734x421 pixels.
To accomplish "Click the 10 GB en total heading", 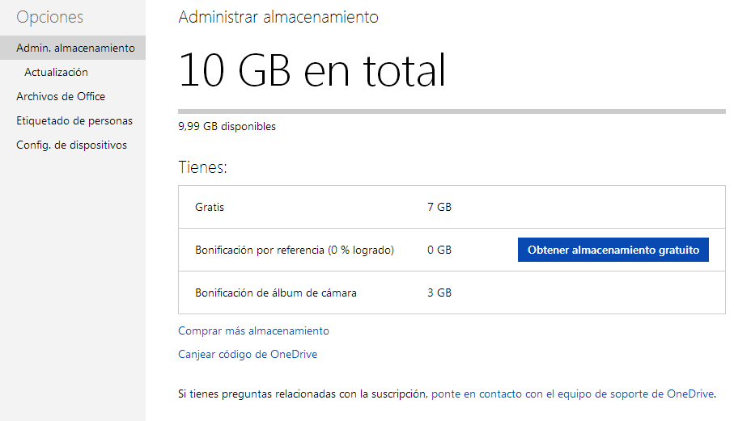I will tap(312, 69).
